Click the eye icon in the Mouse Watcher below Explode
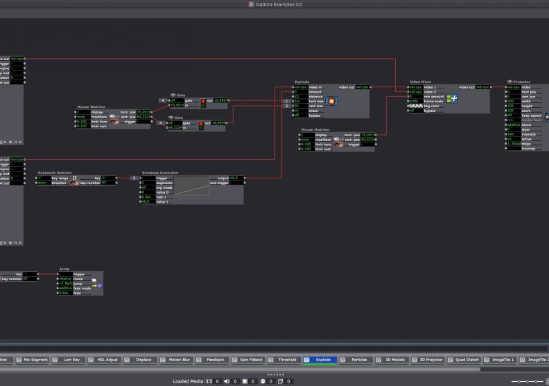 coord(338,145)
